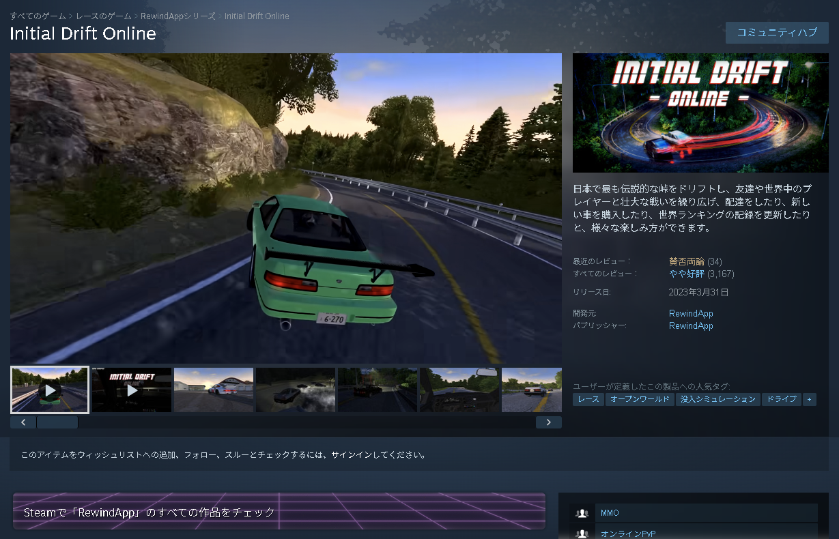Select the オープンワールド tag
Viewport: 839px width, 539px height.
640,399
